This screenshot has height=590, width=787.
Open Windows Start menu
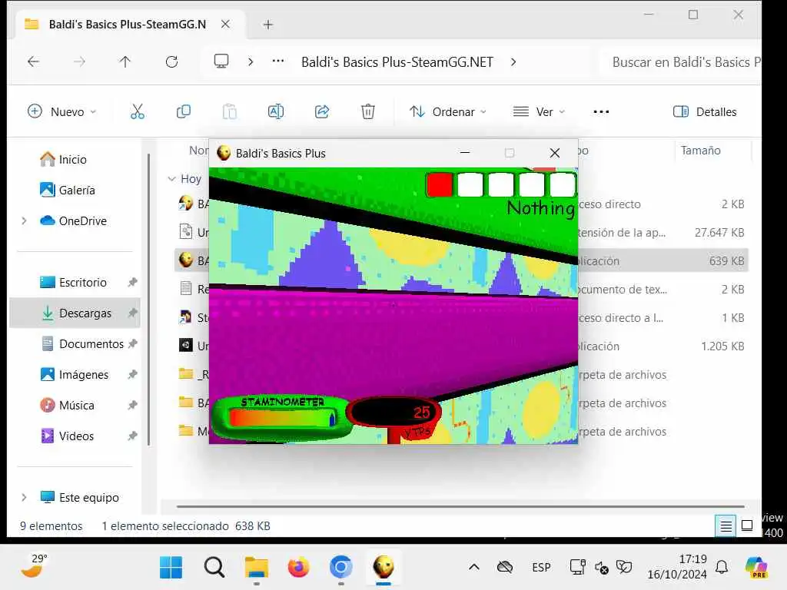[171, 568]
